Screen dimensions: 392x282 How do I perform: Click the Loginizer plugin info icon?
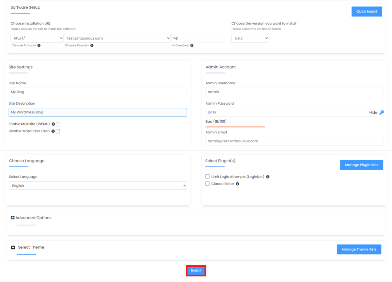268,176
